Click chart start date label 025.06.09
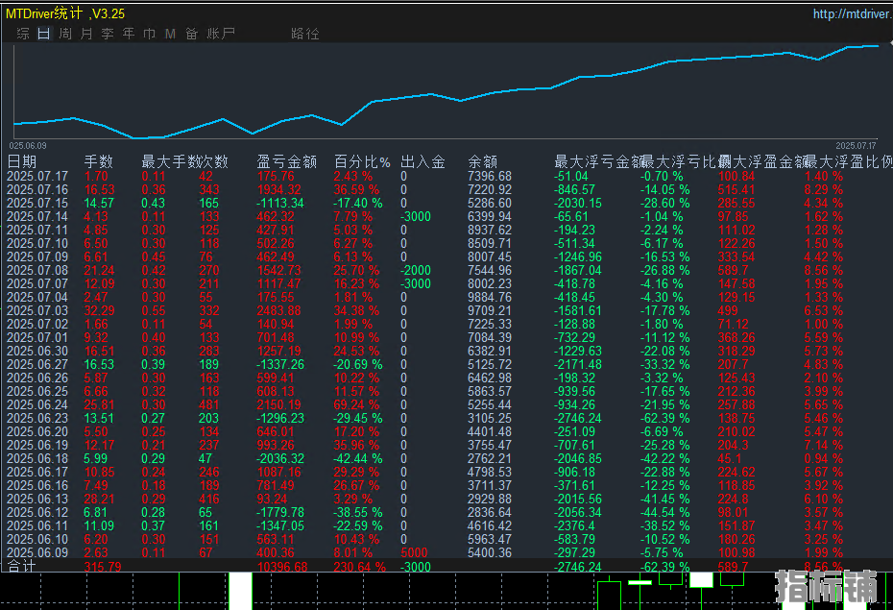Viewport: 893px width, 610px height. [28, 146]
